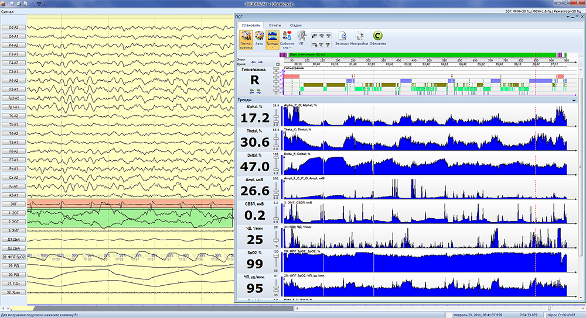
Task: Click the Save icon in quick access toolbar
Action: (12, 4)
